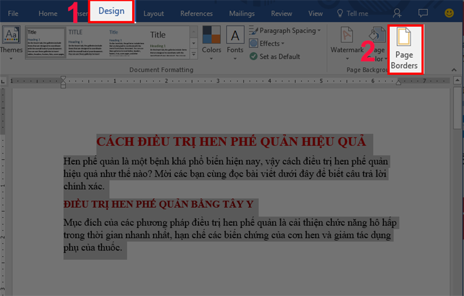This screenshot has width=464, height=296.
Task: Click the Share person icon
Action: tap(397, 13)
